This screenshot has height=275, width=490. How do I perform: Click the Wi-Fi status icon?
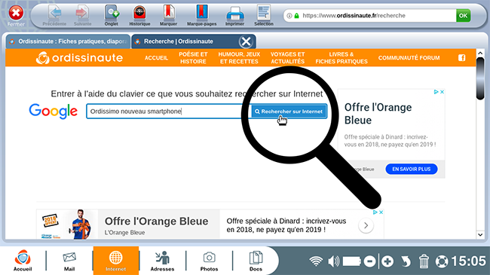coord(316,261)
